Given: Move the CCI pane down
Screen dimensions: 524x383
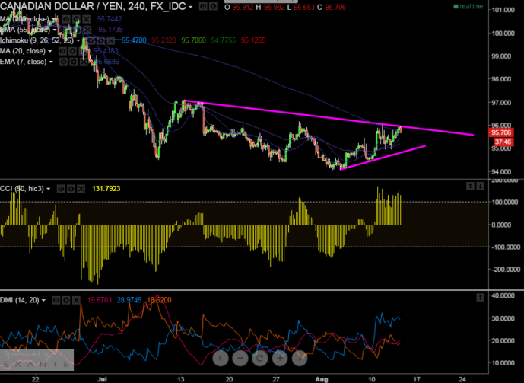Looking at the screenshot, I should coord(480,186).
